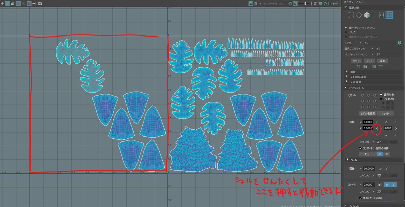Pick the cube-shaped selection mode icon
This screenshot has height=207, width=405.
point(367,15)
